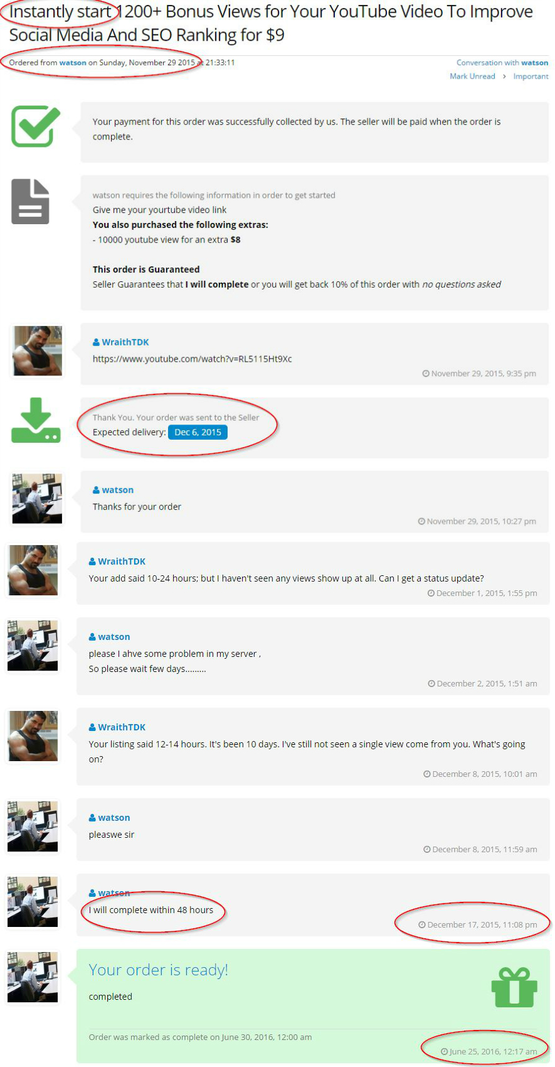Flag the order as Important
The width and height of the screenshot is (555, 1067).
point(531,76)
